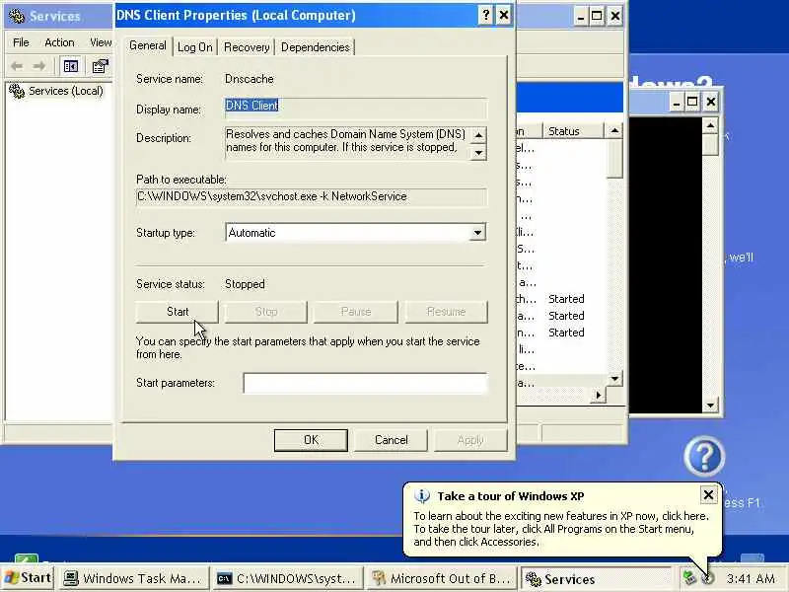Select Services (Local) tree node

[x=66, y=91]
